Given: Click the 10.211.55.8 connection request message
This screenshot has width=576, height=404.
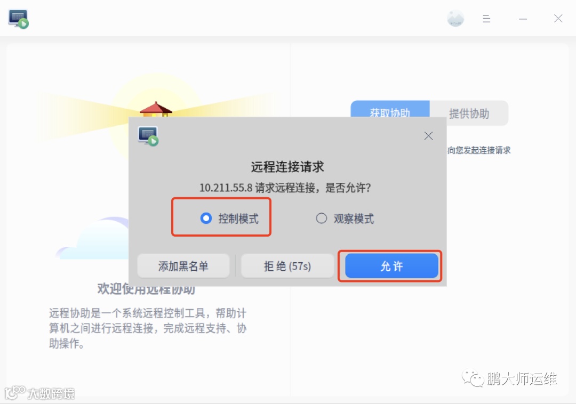Looking at the screenshot, I should pos(285,188).
